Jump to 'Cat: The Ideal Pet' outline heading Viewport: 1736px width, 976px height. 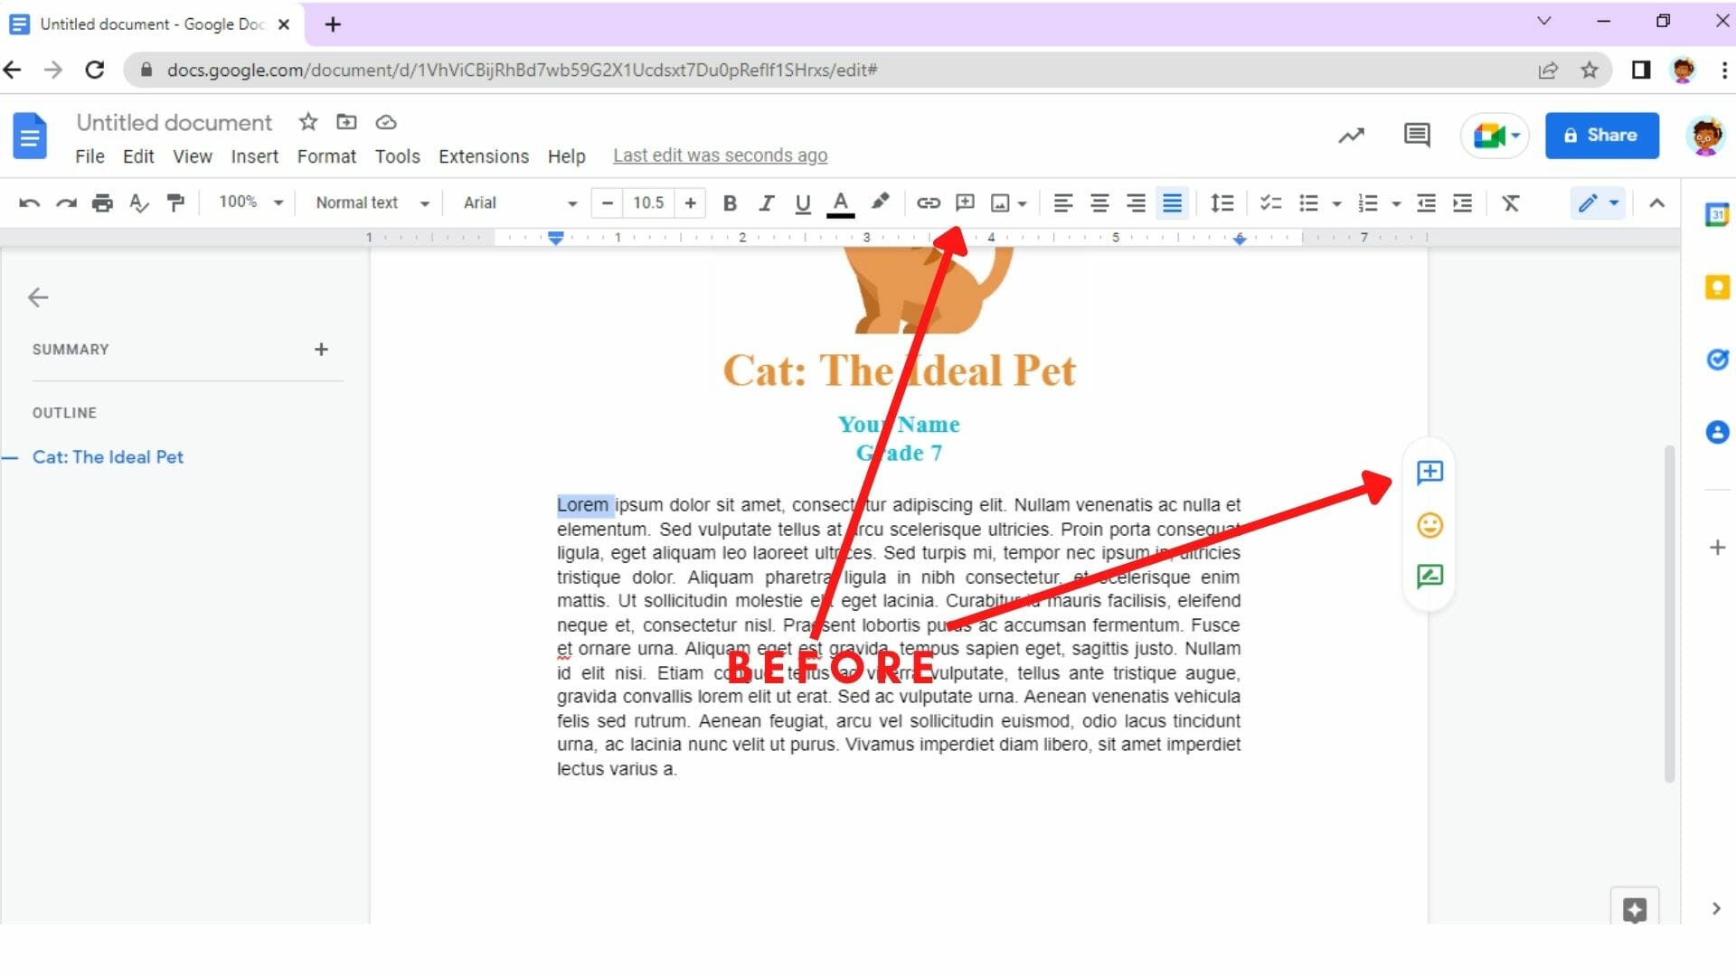click(108, 457)
